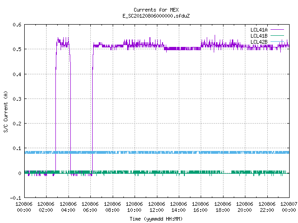The height and width of the screenshot is (223, 298).
Task: Click the y-axis tick value 0.3
Action: (17, 99)
